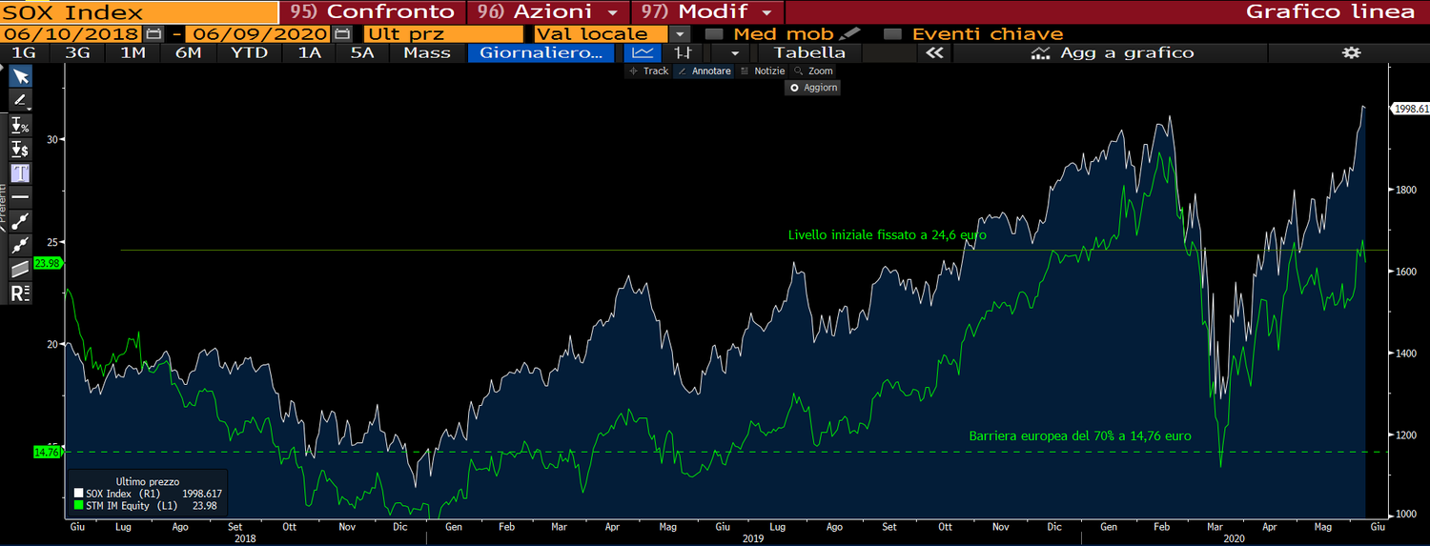Expand Val locale currency dropdown arrow

681,33
